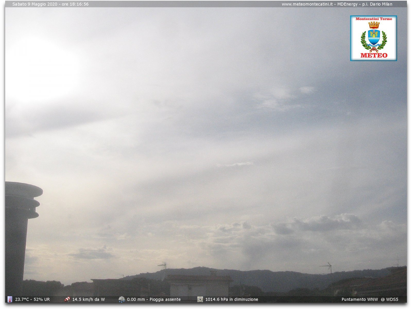Click the '@ WDS5' label in status bar
Viewport: 412px width, 309px height.
(x=390, y=299)
